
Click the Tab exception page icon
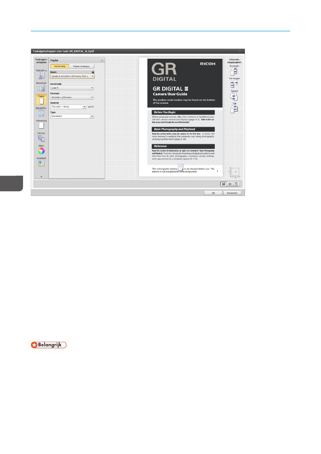pos(234,109)
